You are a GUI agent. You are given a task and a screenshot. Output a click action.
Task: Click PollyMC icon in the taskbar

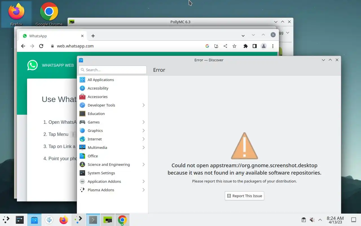click(108, 220)
